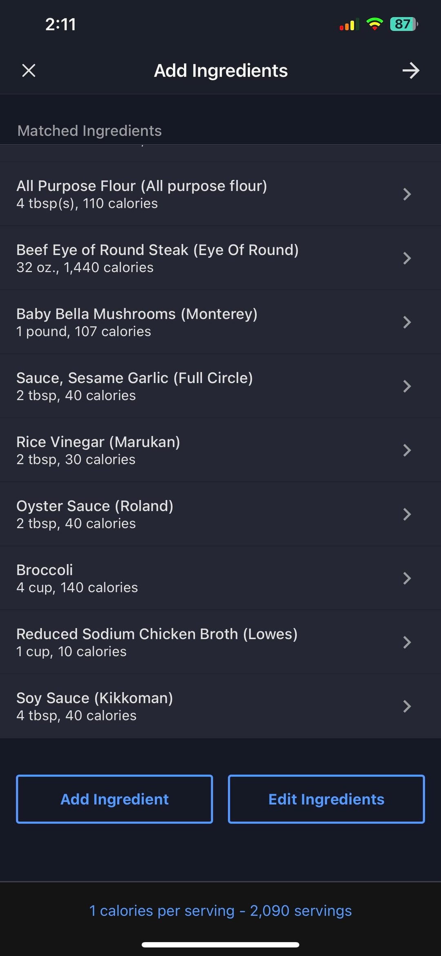
Task: Tap the battery indicator in status bar
Action: click(x=404, y=24)
